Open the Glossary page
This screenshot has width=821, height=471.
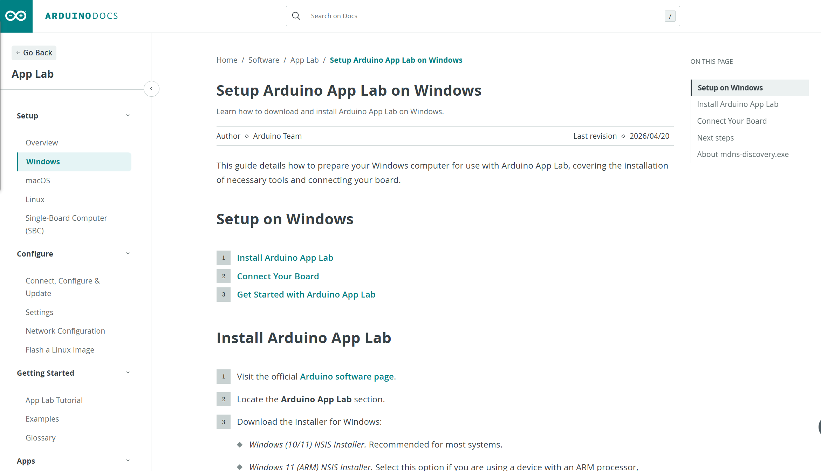coord(41,438)
